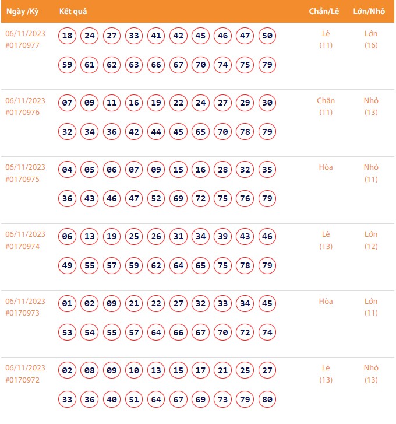Select the Chẵn/Lẻ column header
This screenshot has height=424, width=396.
[x=325, y=12]
